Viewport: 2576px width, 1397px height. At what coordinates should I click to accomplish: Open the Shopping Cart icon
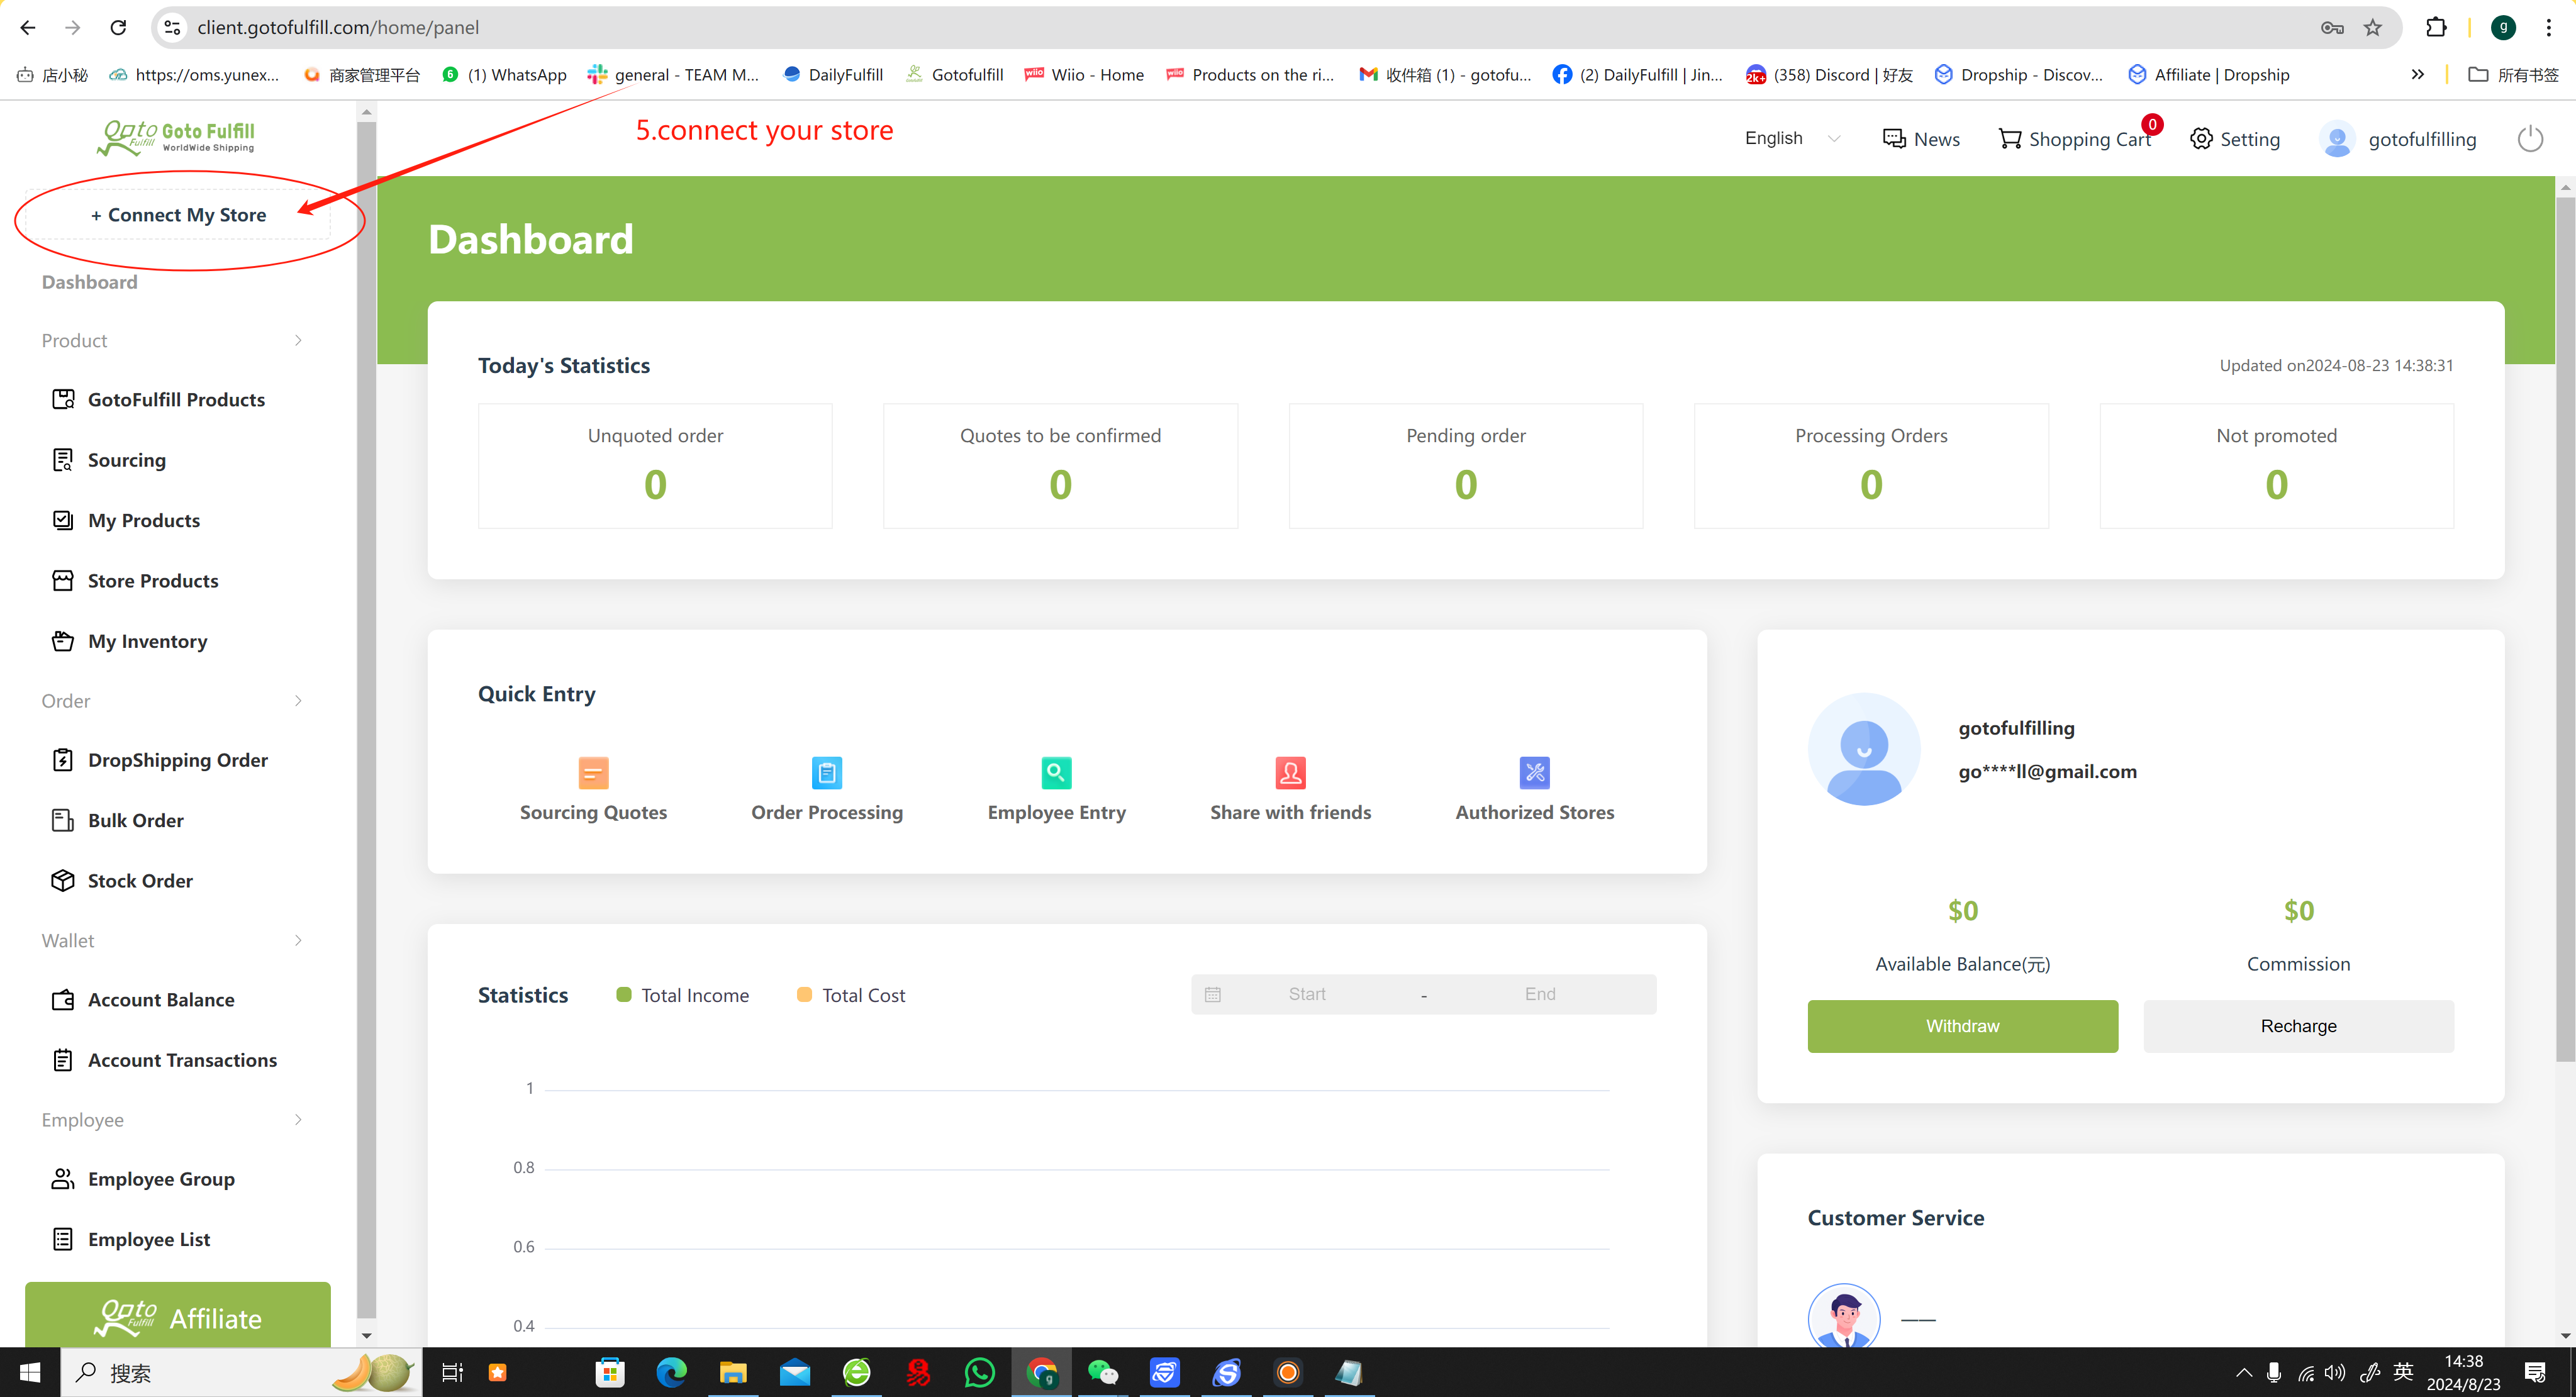tap(2010, 139)
